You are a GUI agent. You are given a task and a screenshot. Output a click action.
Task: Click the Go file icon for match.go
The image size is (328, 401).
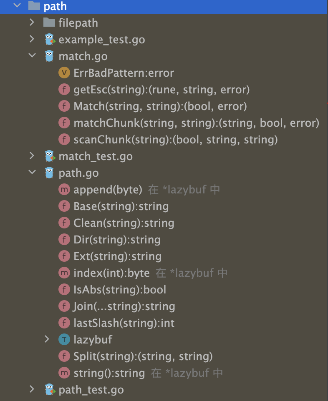point(50,56)
